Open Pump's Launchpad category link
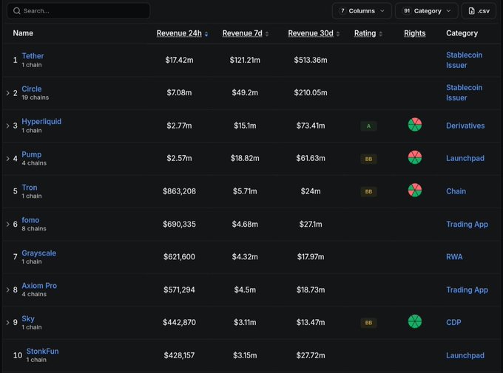 (x=465, y=158)
